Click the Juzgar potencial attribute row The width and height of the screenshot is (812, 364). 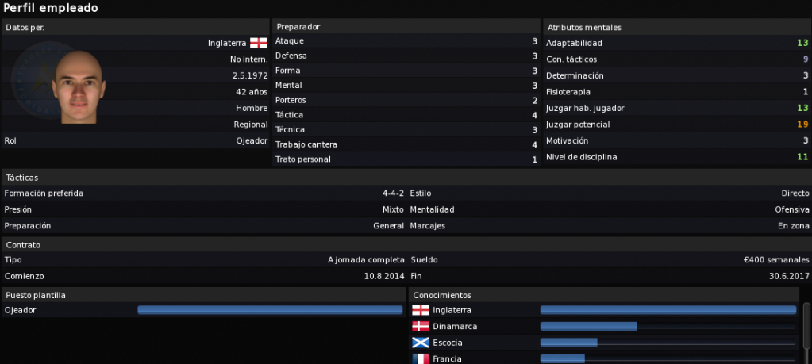pyautogui.click(x=677, y=125)
